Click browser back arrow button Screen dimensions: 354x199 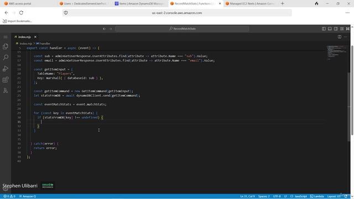[6, 13]
